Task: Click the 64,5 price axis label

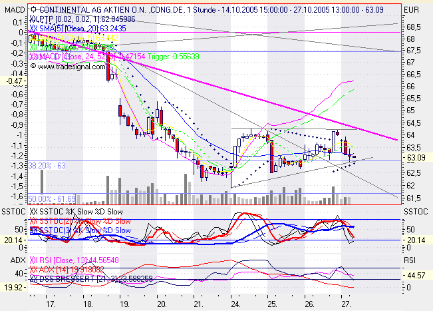Action: point(414,123)
